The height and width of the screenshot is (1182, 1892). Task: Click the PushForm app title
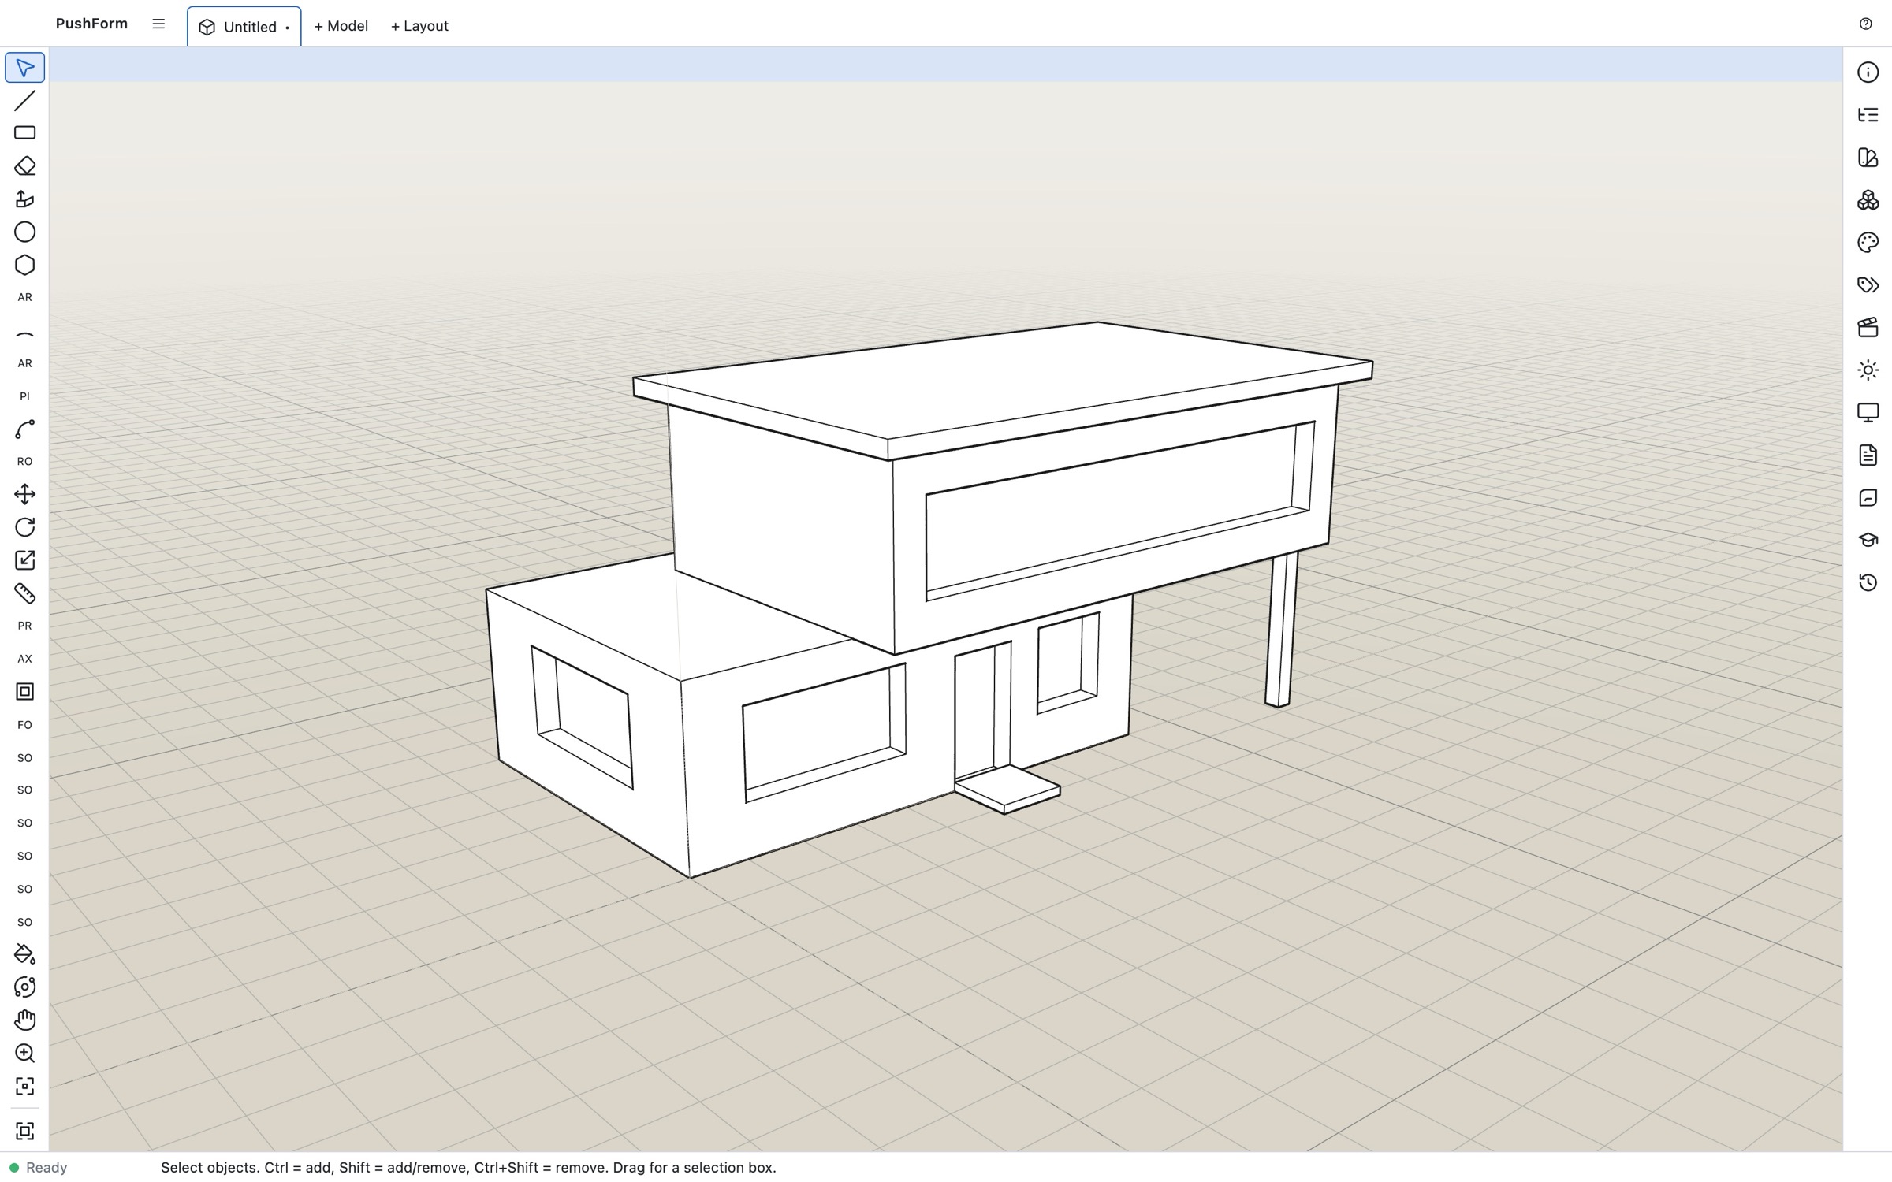(91, 24)
